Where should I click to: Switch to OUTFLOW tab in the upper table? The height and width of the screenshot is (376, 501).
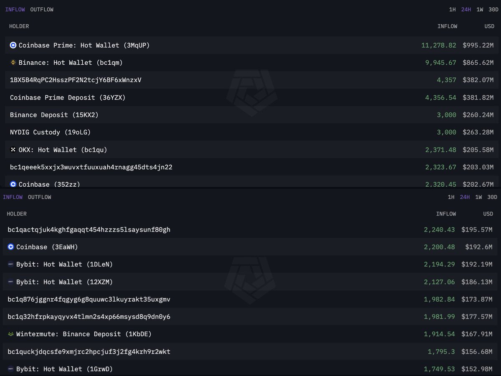(42, 10)
